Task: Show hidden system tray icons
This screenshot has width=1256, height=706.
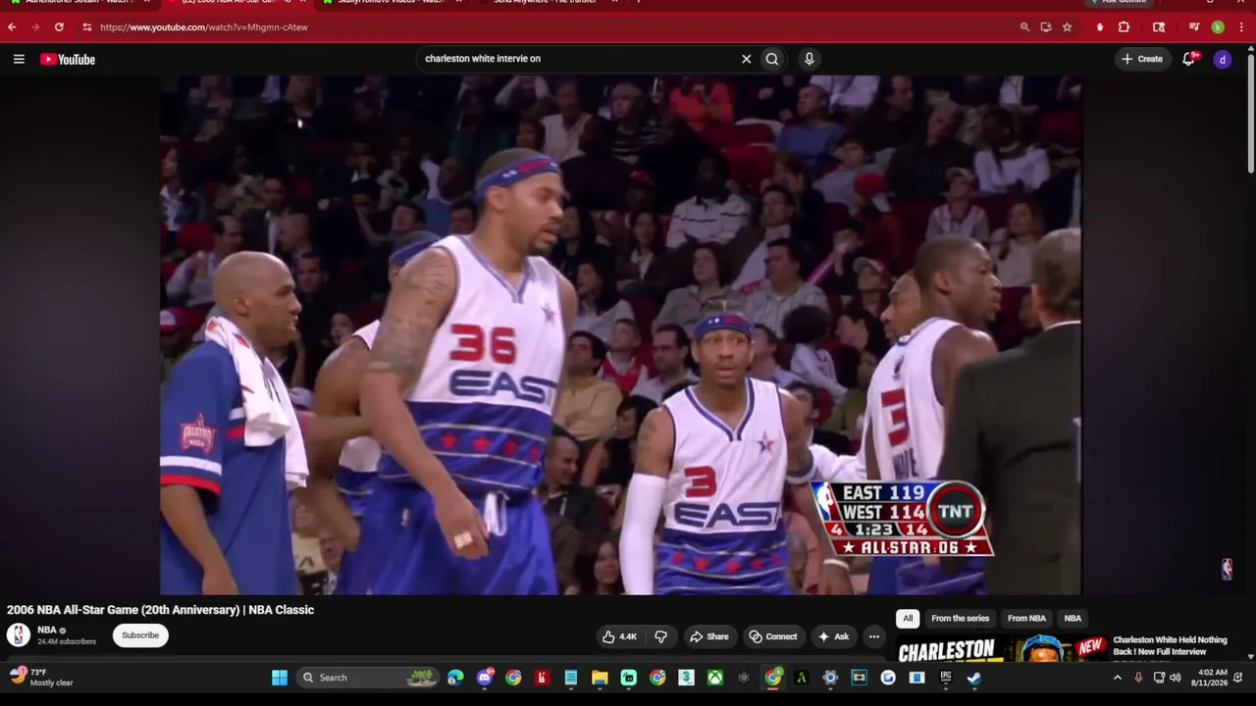Action: tap(1117, 678)
